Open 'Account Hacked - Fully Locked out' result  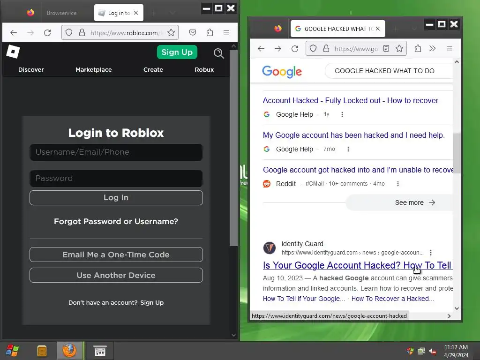coord(351,100)
